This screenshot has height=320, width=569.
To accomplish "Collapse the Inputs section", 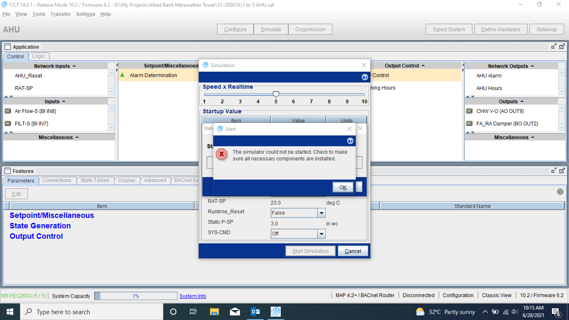I will tap(64, 101).
